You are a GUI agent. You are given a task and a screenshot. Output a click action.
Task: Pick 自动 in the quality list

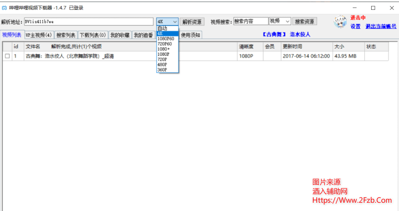tap(162, 28)
